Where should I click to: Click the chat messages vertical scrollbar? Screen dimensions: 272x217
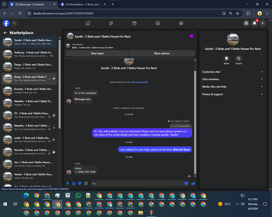195,122
